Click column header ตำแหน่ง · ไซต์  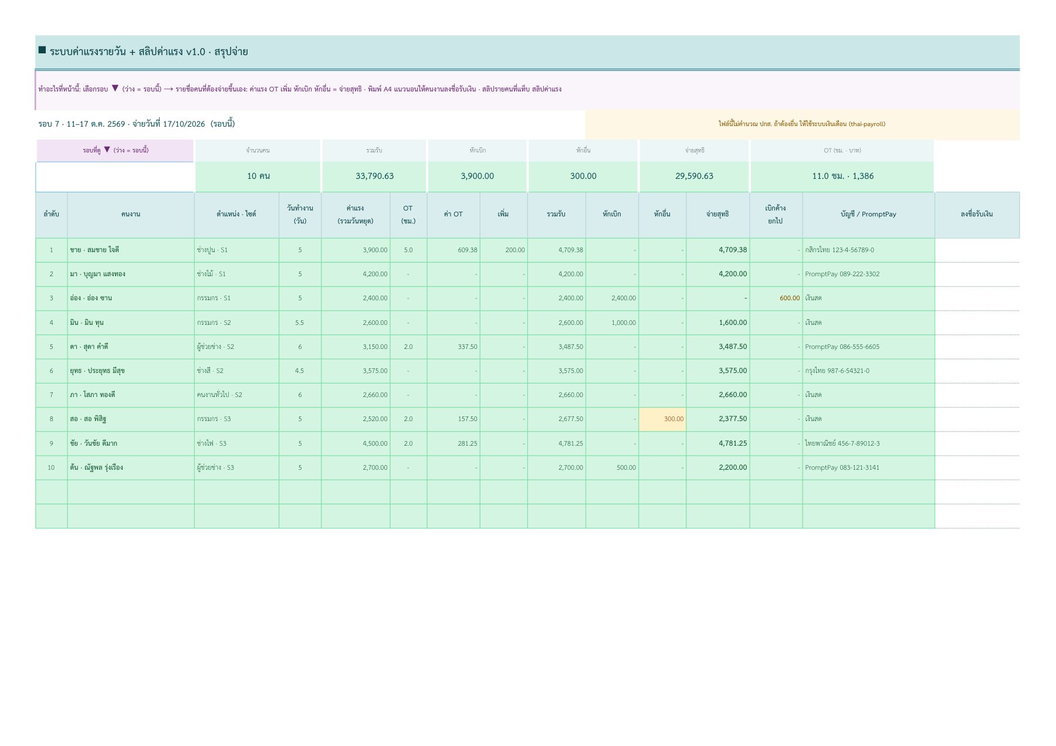click(x=236, y=215)
